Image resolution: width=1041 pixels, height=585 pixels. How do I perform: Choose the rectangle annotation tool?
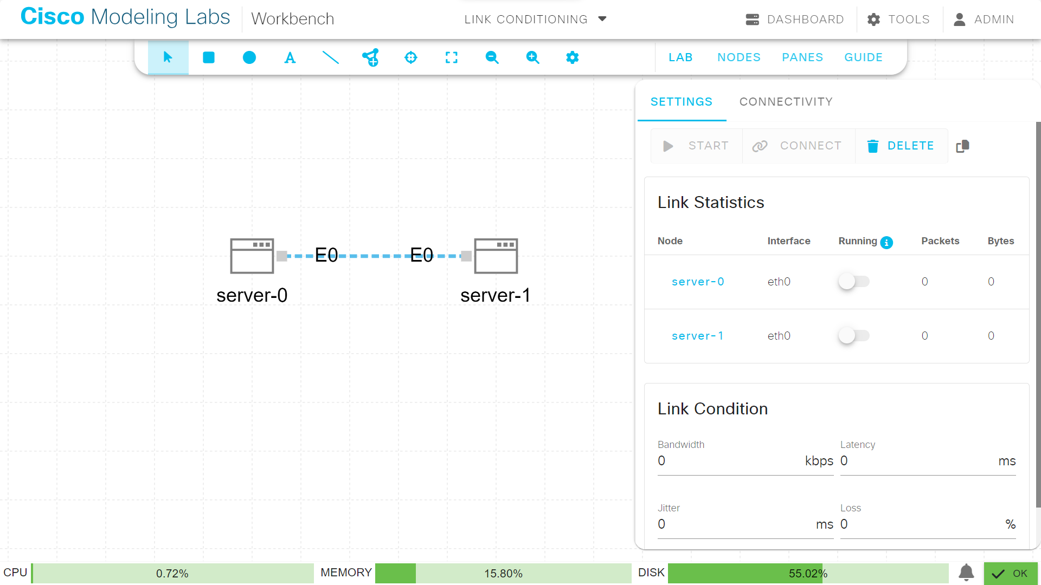(x=208, y=57)
